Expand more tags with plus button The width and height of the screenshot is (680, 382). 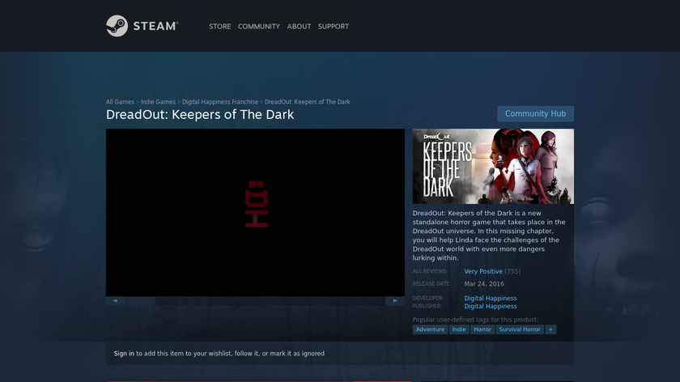click(550, 329)
